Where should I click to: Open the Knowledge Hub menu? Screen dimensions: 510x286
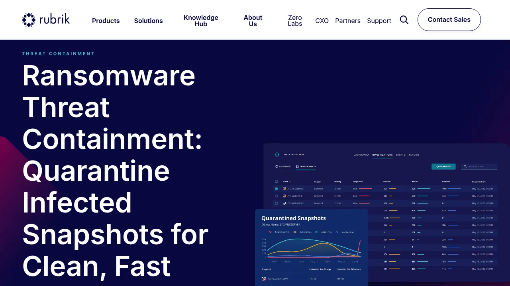(x=201, y=21)
